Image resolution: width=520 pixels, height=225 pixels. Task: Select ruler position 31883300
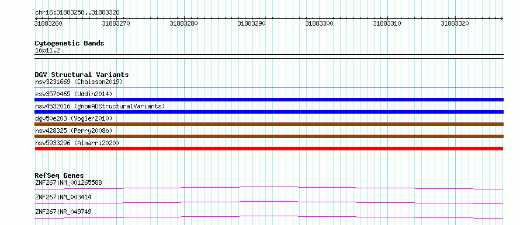coord(319,23)
